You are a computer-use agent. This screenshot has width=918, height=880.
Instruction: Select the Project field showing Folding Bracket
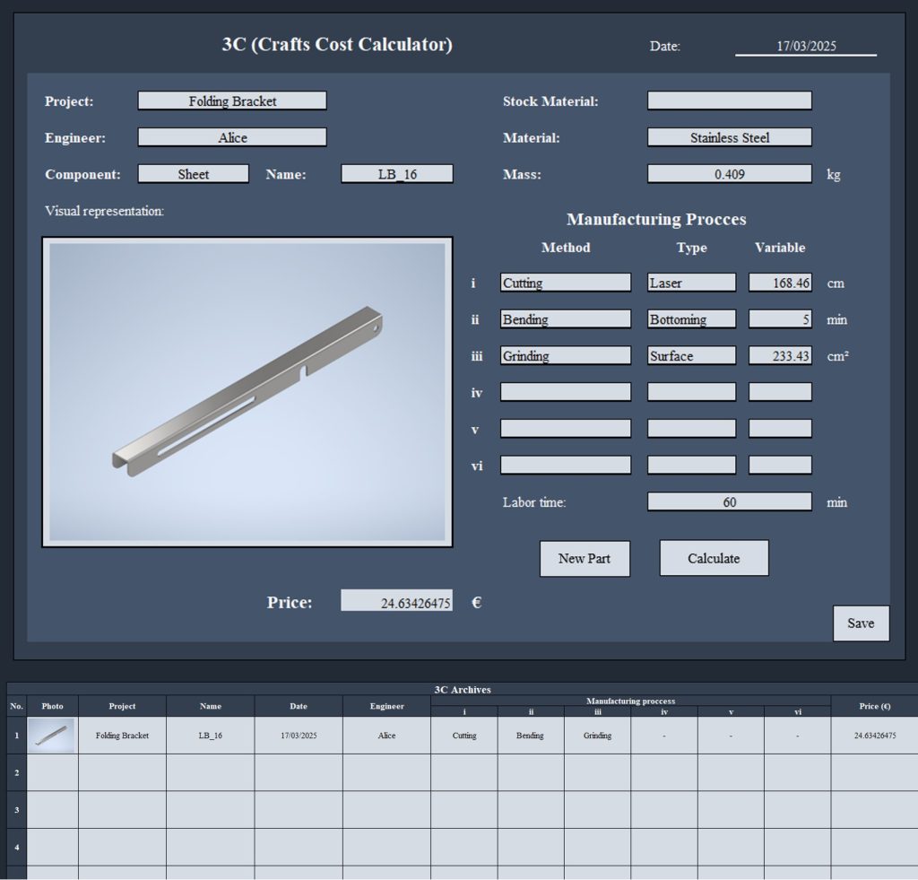(232, 101)
